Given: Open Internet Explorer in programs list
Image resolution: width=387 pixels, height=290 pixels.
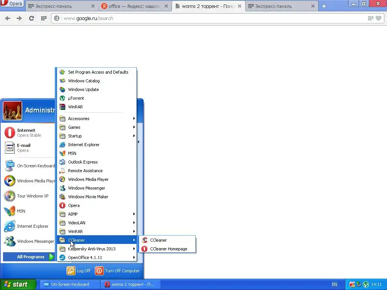Looking at the screenshot, I should (x=97, y=145).
